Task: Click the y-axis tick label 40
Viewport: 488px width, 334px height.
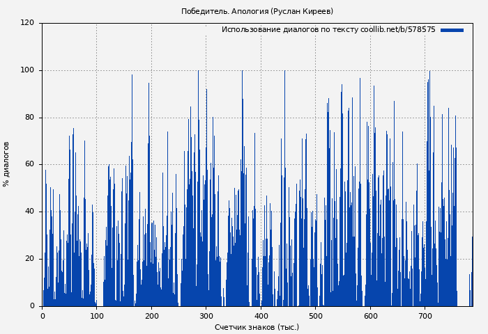Action: tap(29, 212)
